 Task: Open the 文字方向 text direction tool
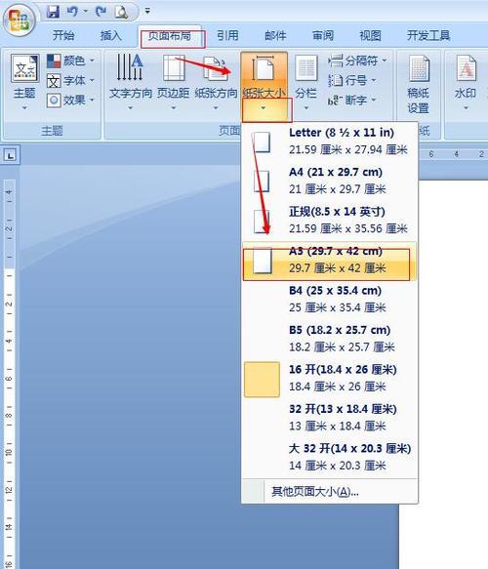tap(130, 81)
